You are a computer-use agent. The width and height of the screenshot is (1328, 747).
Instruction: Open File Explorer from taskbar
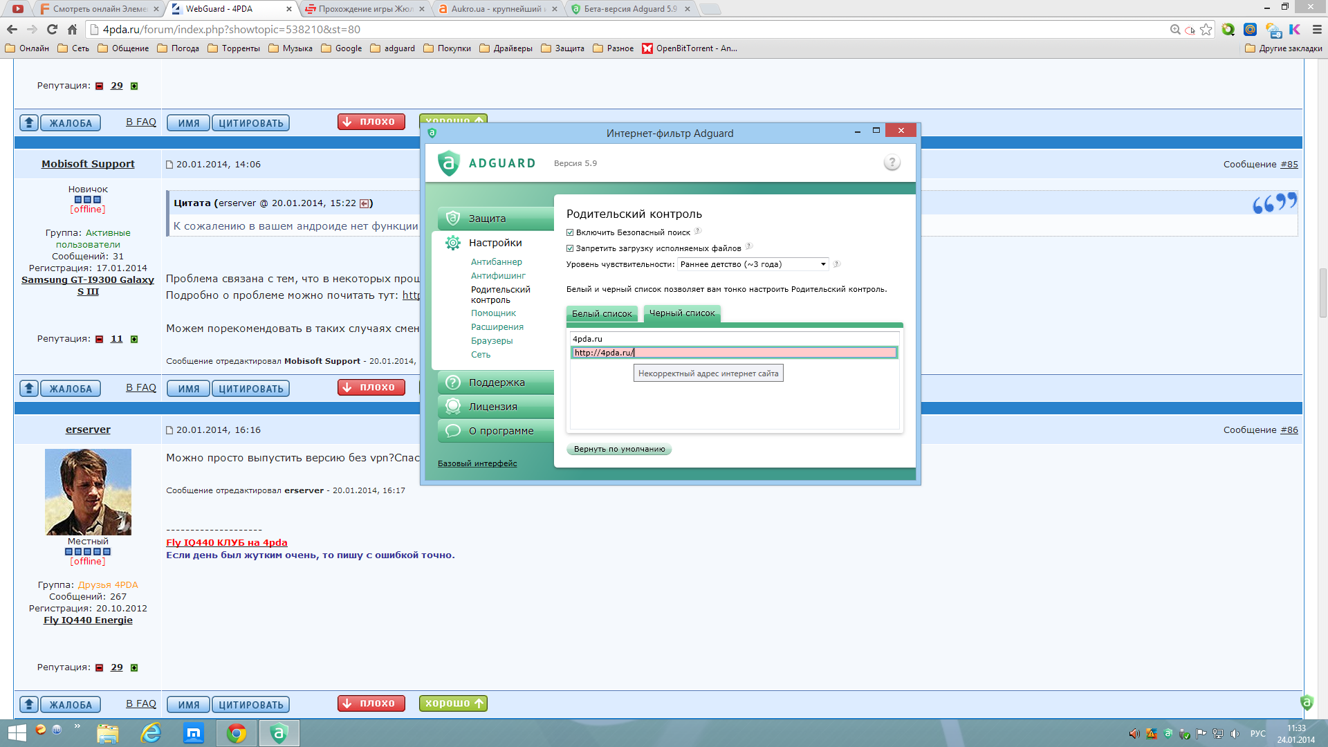click(107, 733)
